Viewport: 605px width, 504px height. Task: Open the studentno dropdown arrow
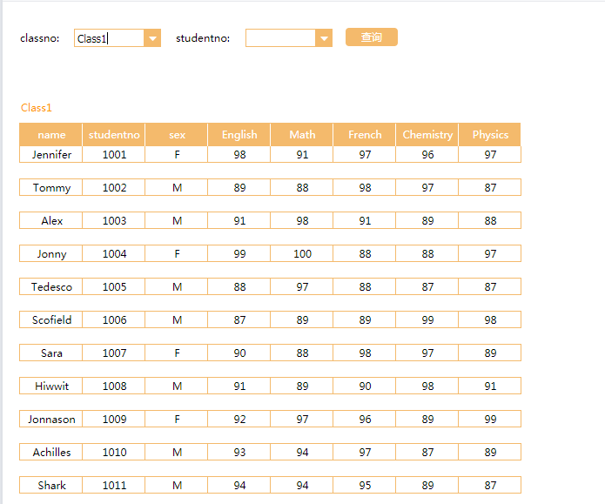pos(324,38)
